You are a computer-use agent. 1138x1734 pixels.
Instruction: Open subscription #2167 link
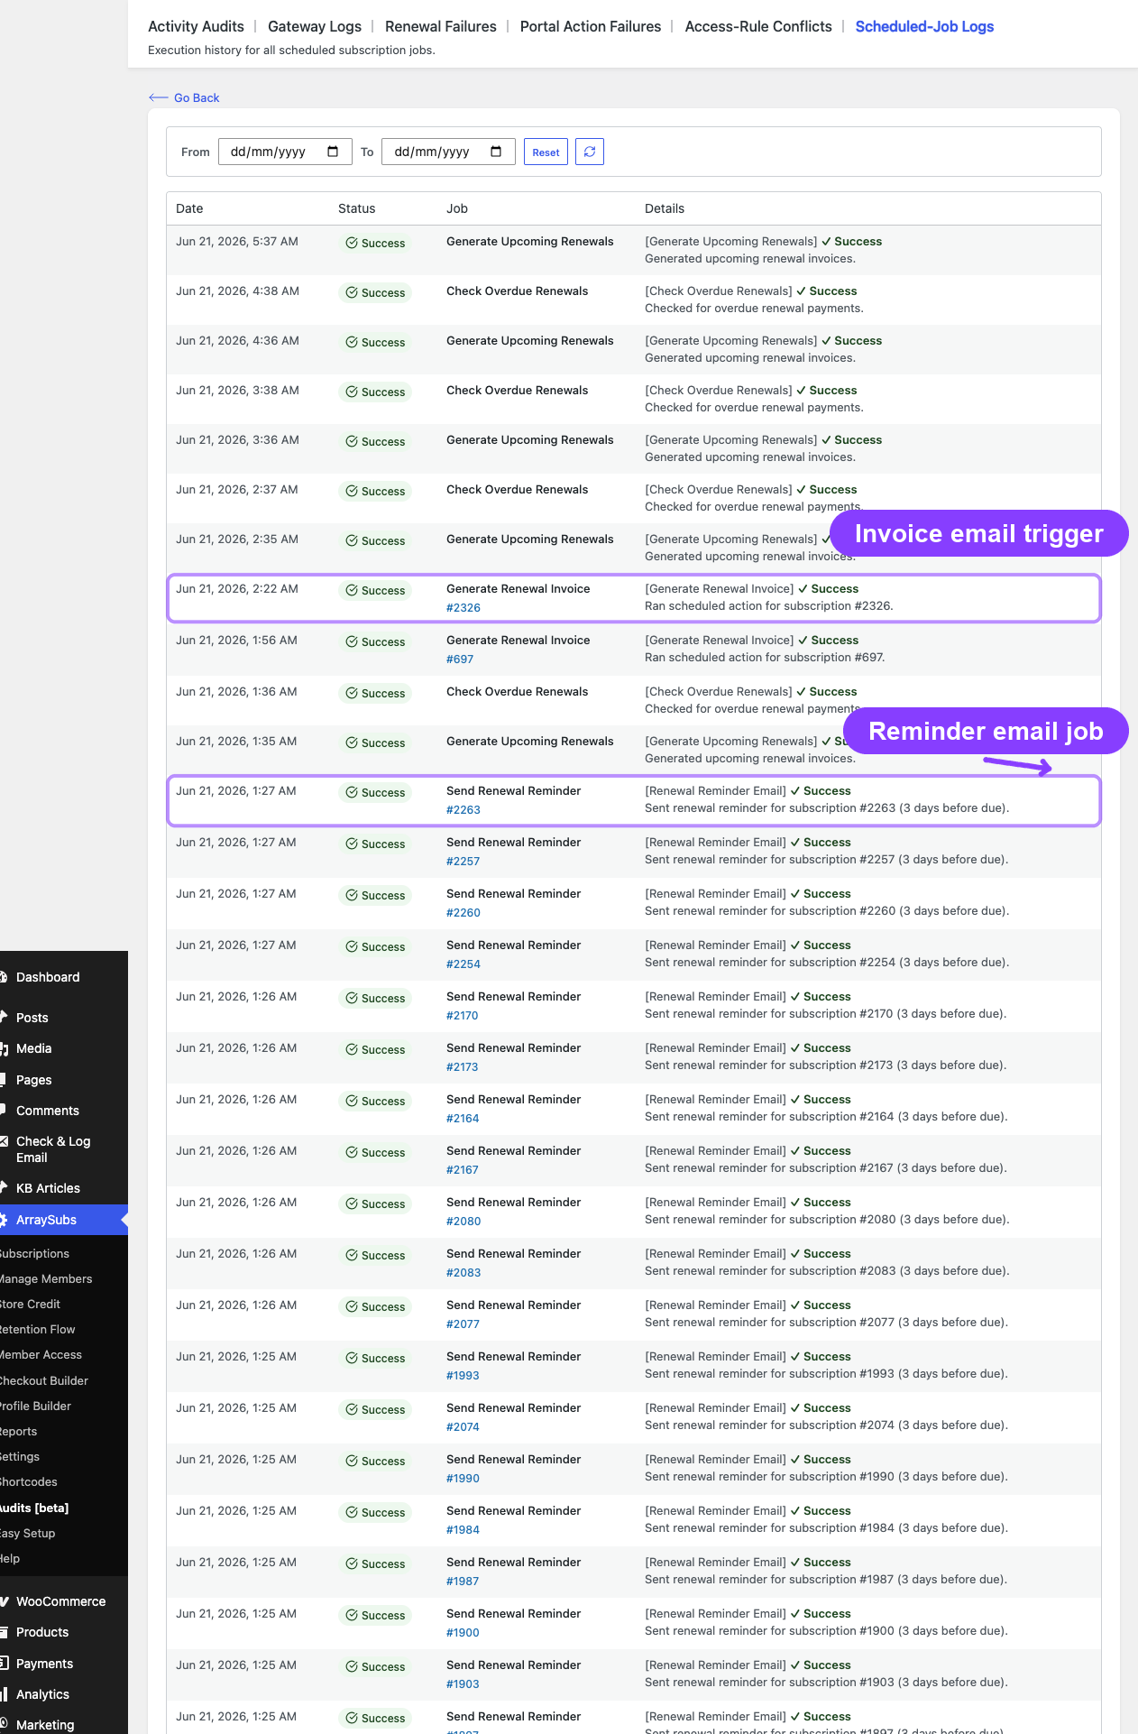click(x=463, y=1169)
